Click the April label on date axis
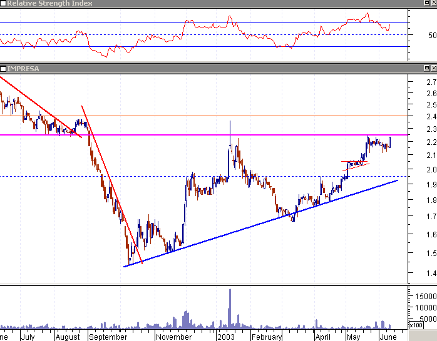The image size is (437, 341). coord(322,337)
